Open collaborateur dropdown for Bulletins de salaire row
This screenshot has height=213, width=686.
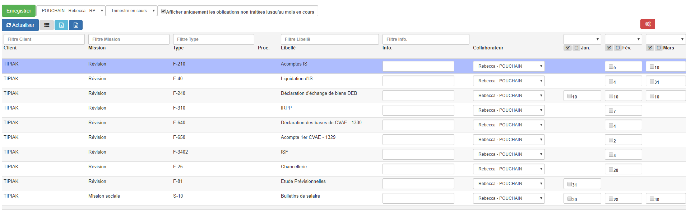click(509, 198)
